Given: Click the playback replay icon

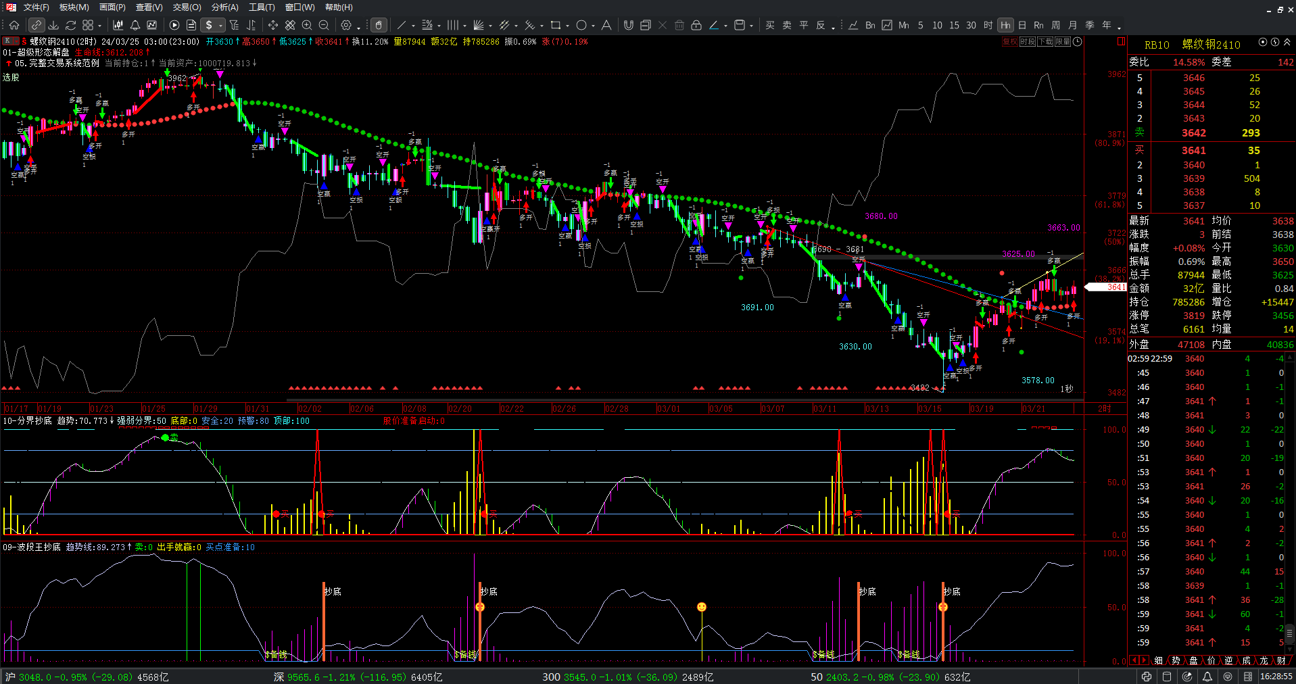Looking at the screenshot, I should [x=174, y=25].
